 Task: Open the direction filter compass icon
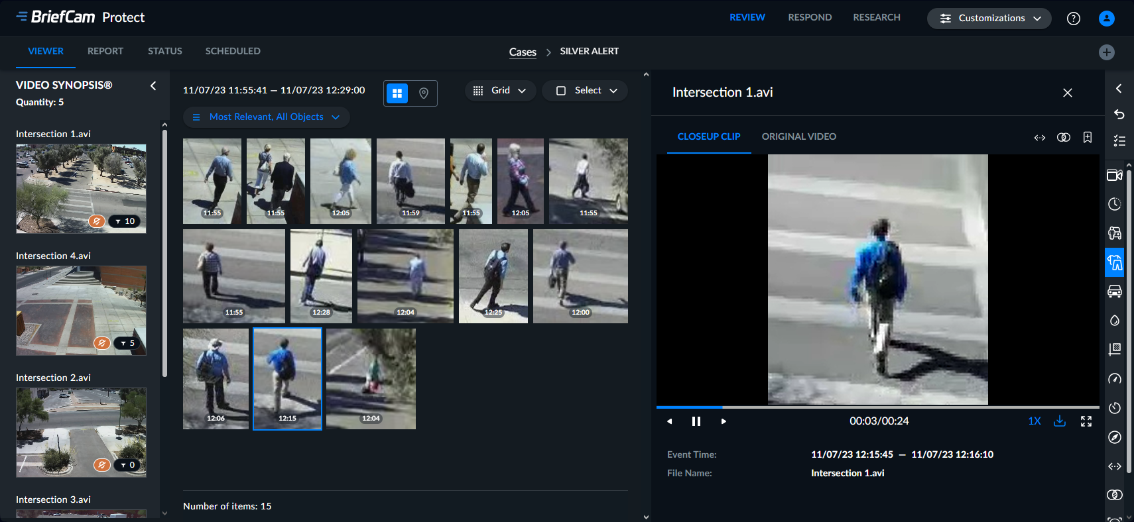tap(1115, 437)
